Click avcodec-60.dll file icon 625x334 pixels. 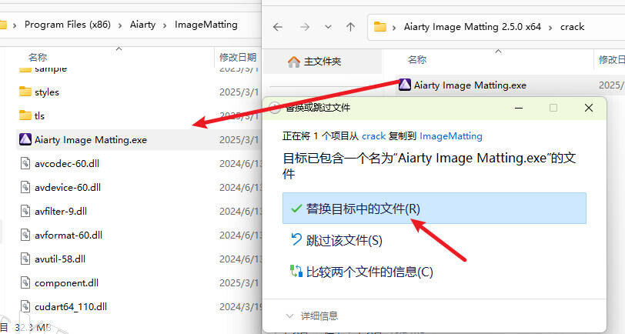point(25,163)
